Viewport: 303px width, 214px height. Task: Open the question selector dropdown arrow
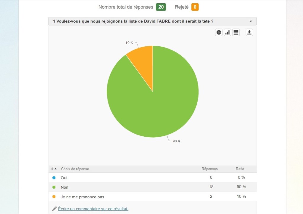tap(251, 21)
